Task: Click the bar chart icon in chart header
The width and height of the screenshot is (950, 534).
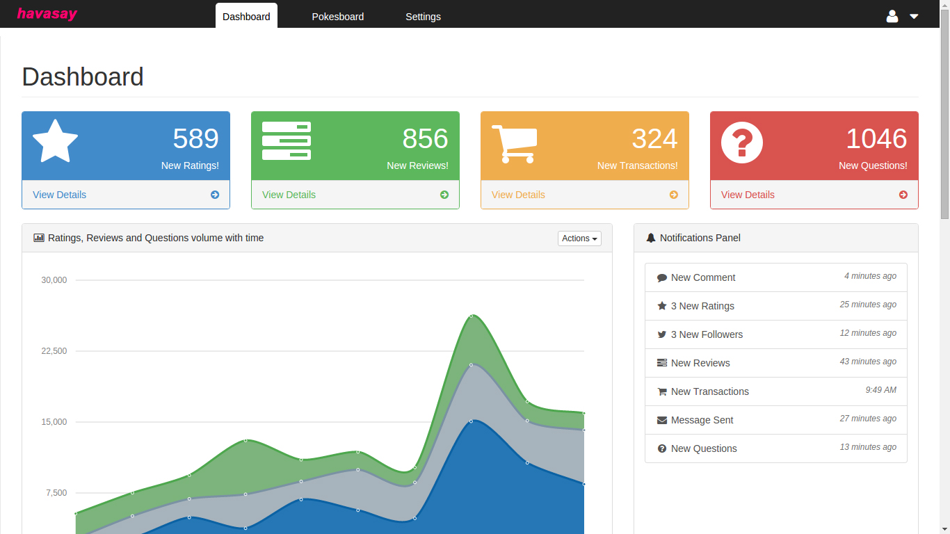Action: [39, 238]
